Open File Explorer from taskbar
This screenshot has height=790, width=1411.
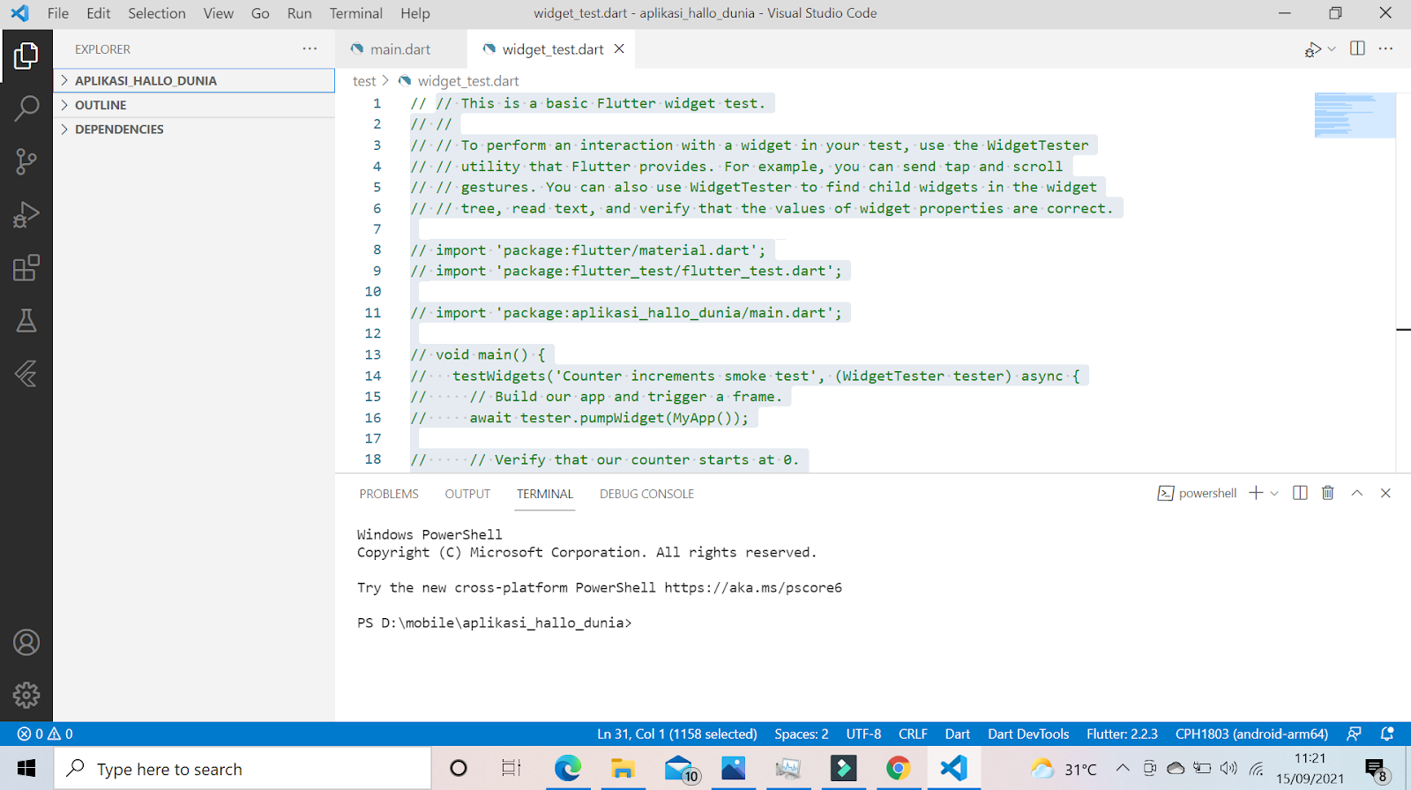coord(623,769)
